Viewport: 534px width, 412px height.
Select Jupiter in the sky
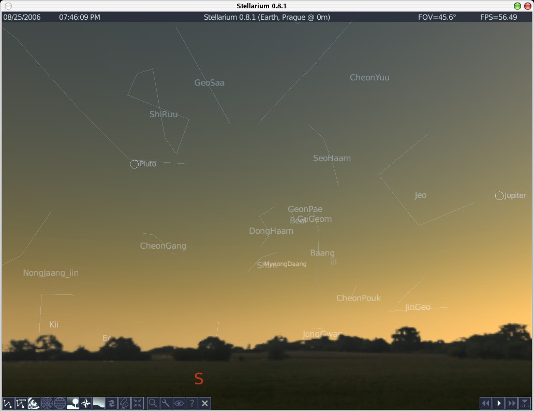[499, 196]
